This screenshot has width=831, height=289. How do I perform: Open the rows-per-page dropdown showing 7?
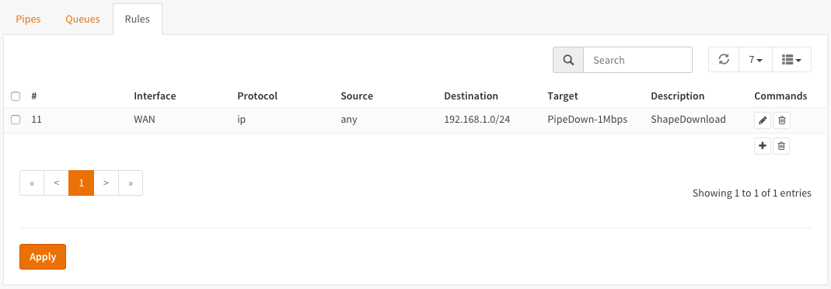coord(756,59)
